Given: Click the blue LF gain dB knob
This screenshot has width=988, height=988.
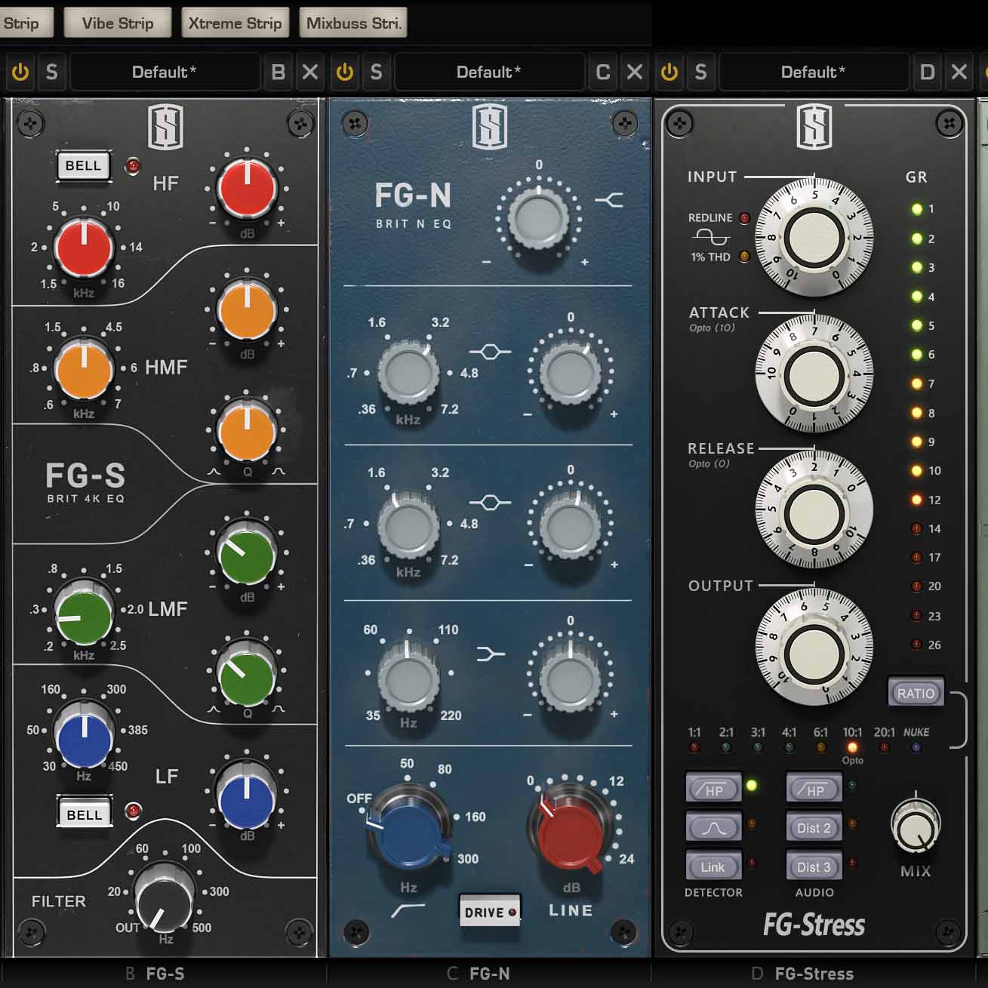Looking at the screenshot, I should click(x=246, y=795).
